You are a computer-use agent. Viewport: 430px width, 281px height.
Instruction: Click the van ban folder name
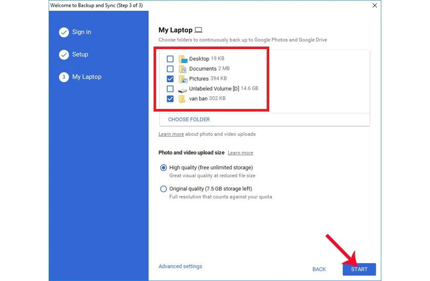[x=198, y=98]
